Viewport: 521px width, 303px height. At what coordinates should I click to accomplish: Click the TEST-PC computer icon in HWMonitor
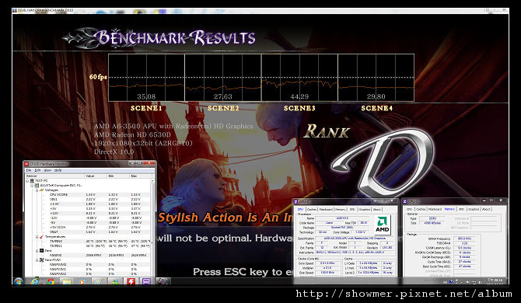[32, 180]
